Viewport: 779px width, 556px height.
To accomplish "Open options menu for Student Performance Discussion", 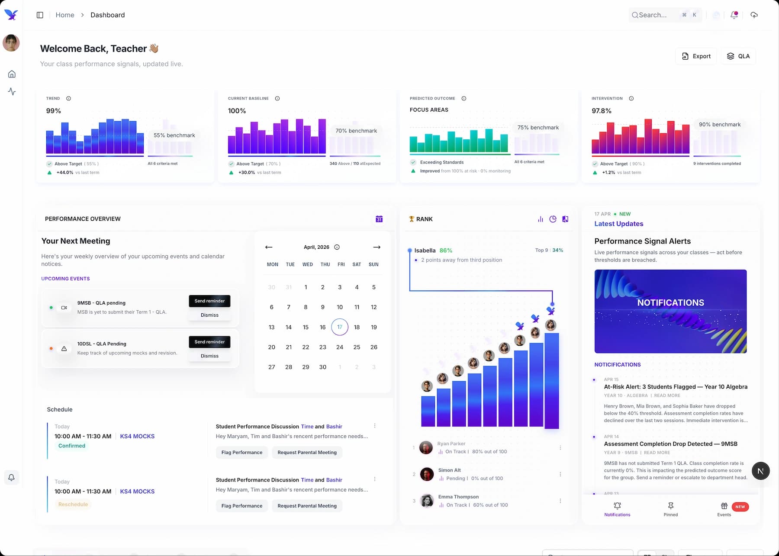I will pos(375,425).
